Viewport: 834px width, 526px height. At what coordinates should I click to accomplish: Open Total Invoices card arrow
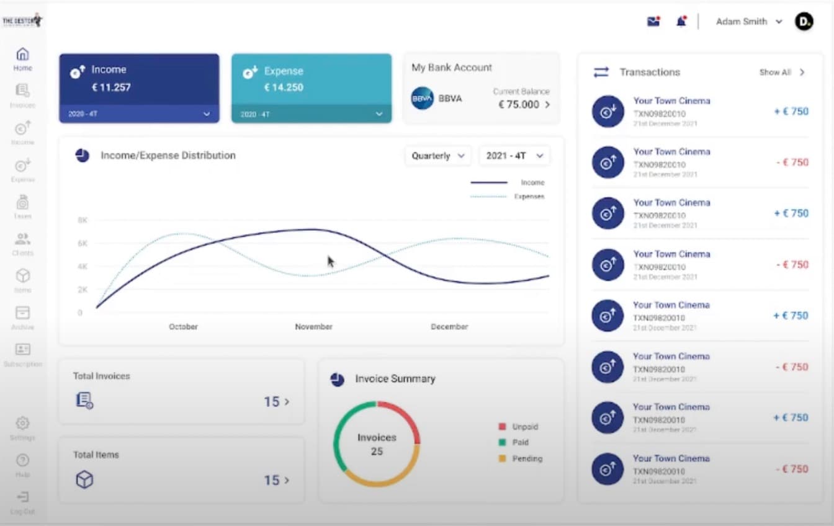click(x=287, y=402)
